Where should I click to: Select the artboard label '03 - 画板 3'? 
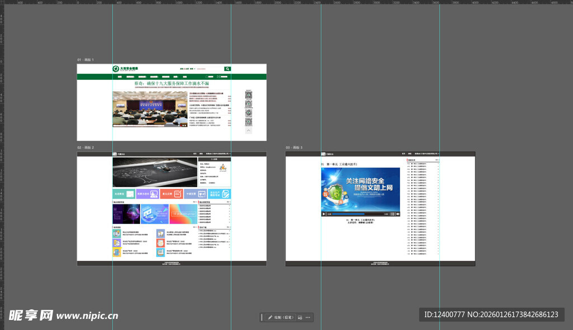click(294, 148)
